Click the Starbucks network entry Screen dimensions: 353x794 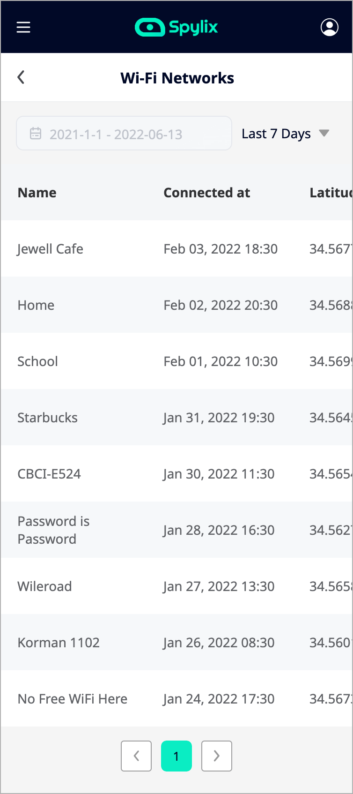click(x=47, y=417)
